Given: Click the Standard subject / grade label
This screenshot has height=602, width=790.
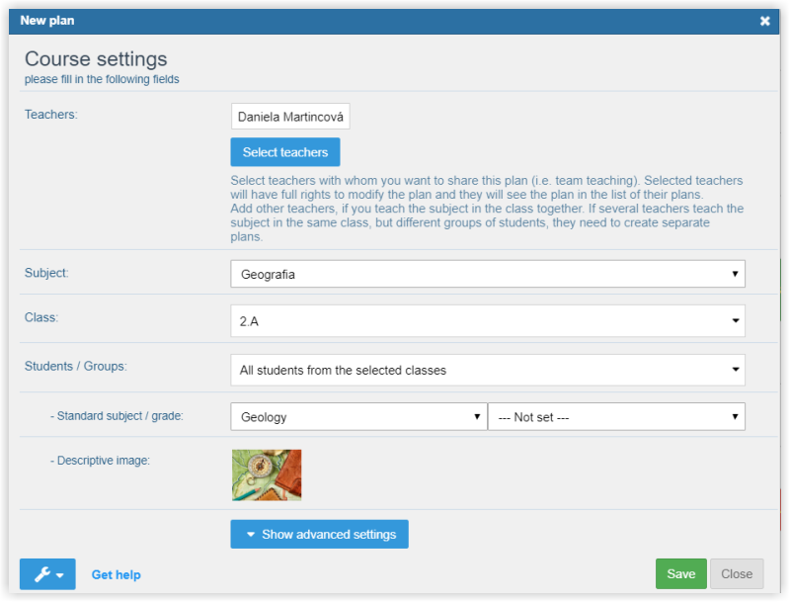Looking at the screenshot, I should tap(117, 416).
